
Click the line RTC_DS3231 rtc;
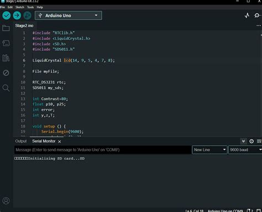[49, 82]
